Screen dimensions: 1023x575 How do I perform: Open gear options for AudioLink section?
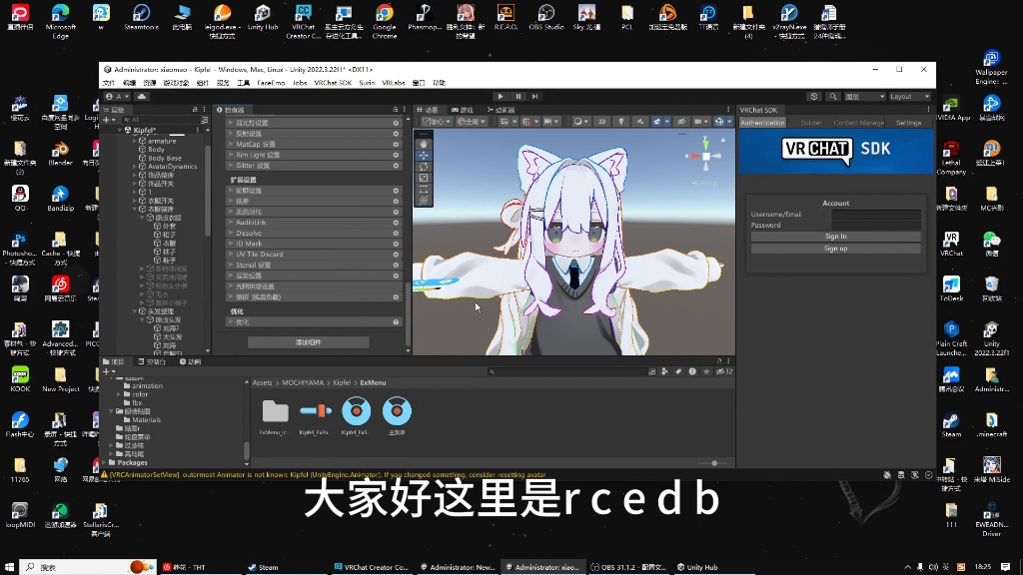pos(396,223)
